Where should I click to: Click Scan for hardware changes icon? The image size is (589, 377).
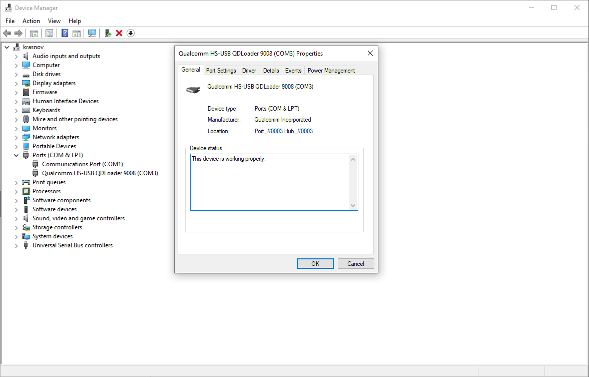[92, 33]
